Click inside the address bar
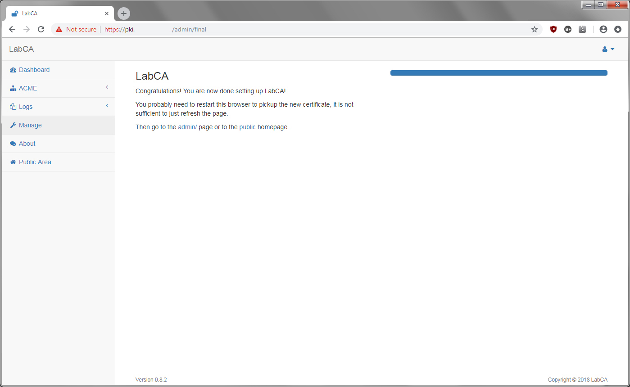Image resolution: width=630 pixels, height=387 pixels. coord(270,29)
